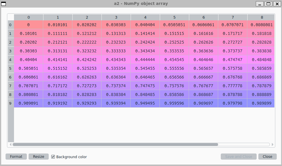Viewport: 282px width, 166px height.
Task: Select cell with value 0.0505051
Action: click(174, 25)
